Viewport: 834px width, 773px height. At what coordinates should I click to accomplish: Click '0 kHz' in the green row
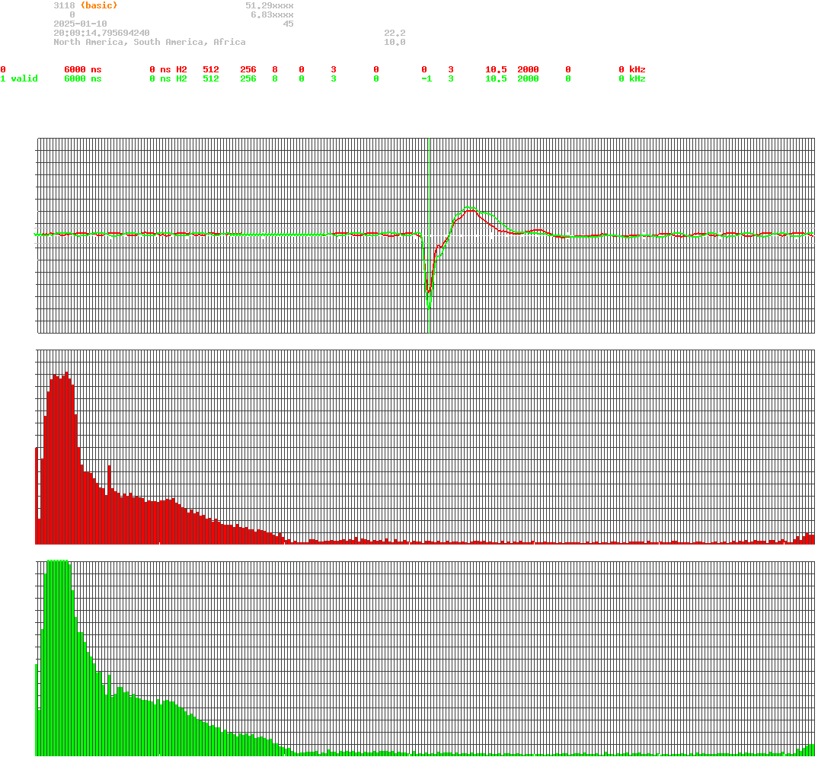click(632, 78)
